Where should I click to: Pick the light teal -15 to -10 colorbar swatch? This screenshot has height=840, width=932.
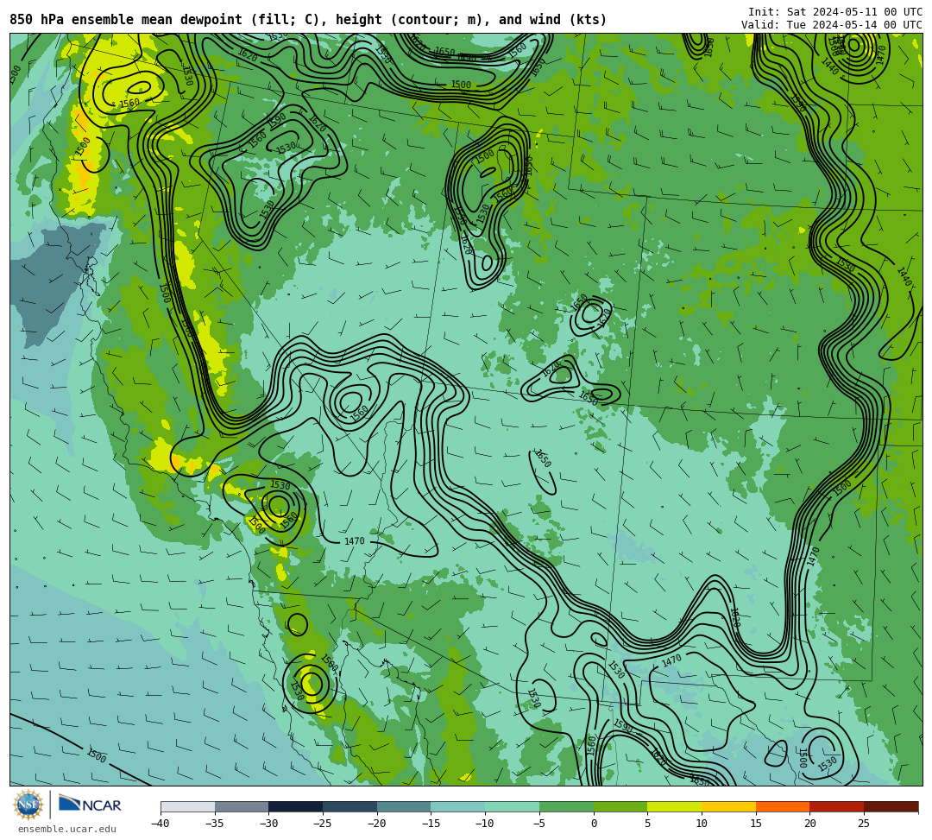(458, 806)
